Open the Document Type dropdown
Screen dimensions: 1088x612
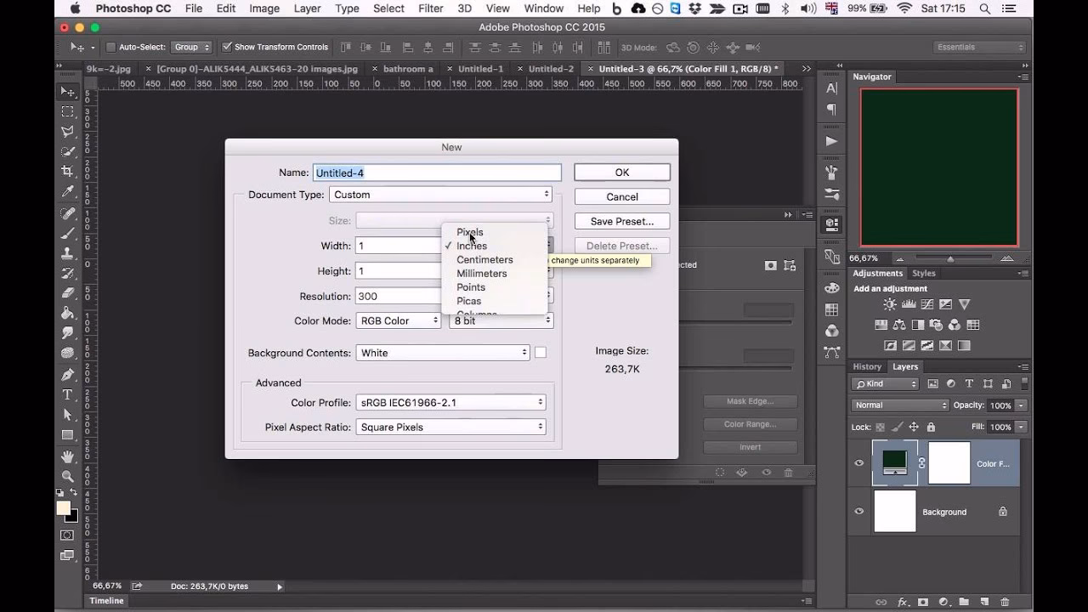tap(440, 194)
